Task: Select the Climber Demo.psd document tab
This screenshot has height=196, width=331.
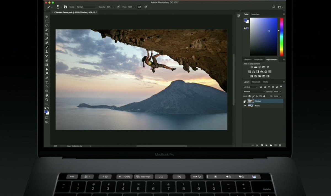Action: tap(76, 12)
